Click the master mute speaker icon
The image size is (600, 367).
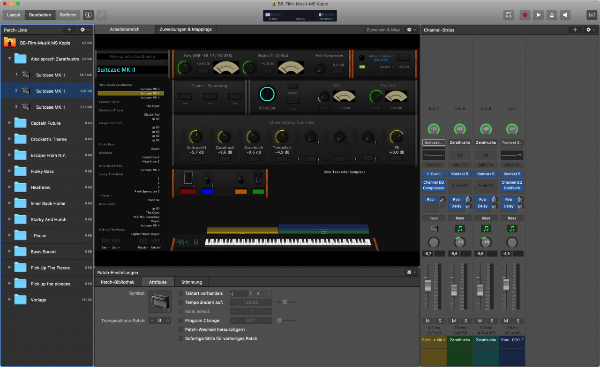(566, 15)
